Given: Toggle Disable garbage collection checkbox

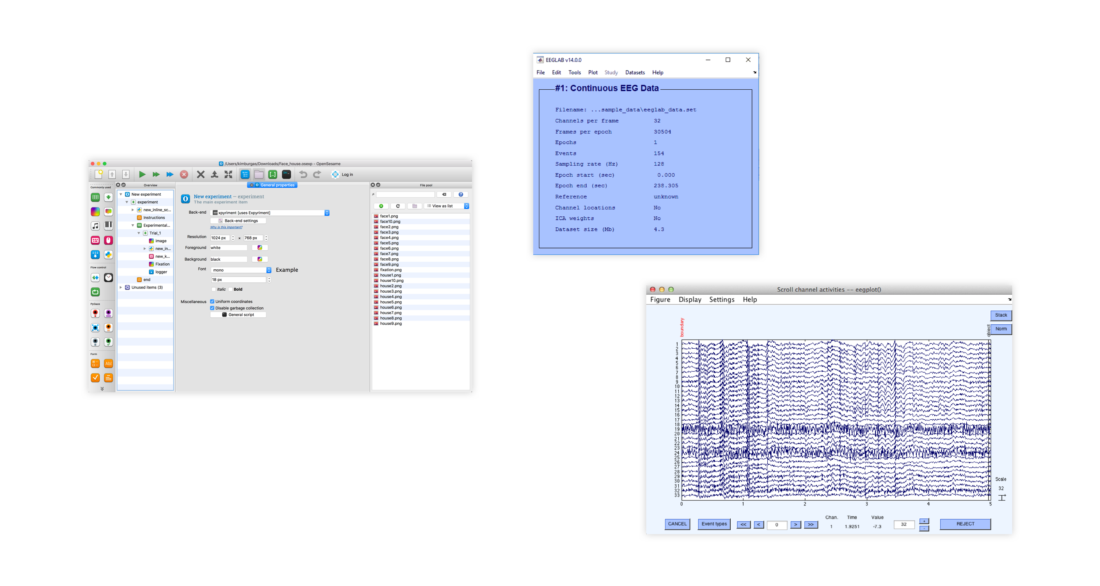Looking at the screenshot, I should [x=212, y=308].
